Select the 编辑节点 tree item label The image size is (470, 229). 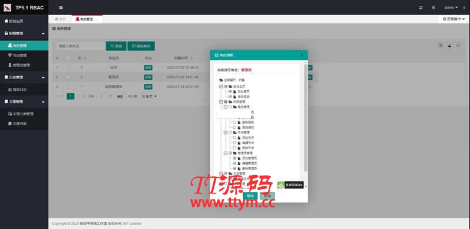(248, 142)
